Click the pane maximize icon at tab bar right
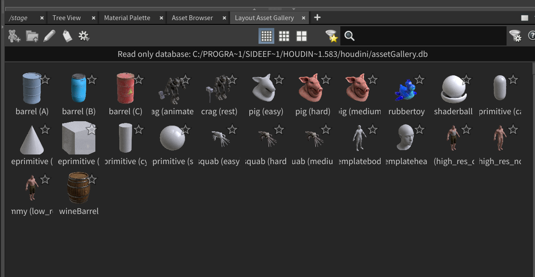 (x=525, y=18)
